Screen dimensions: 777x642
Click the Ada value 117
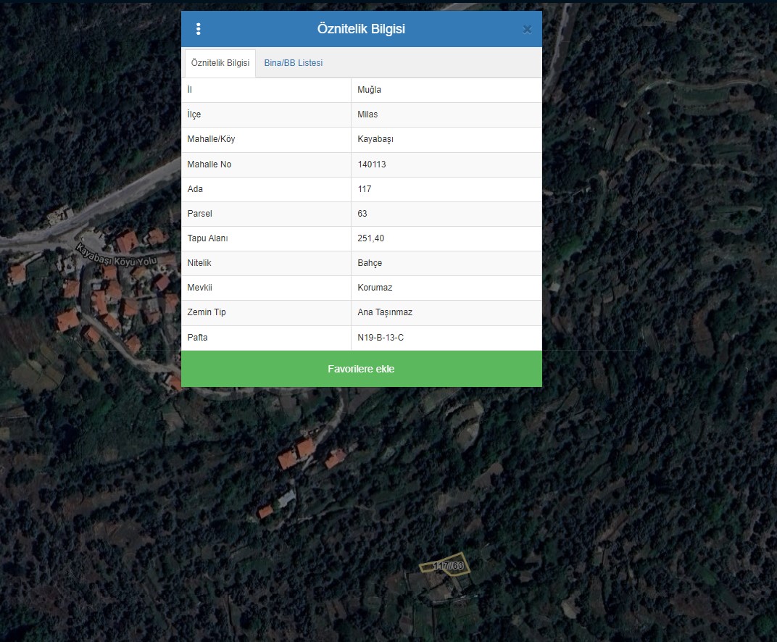tap(365, 189)
